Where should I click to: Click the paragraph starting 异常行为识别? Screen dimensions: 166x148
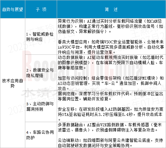click(110, 26)
